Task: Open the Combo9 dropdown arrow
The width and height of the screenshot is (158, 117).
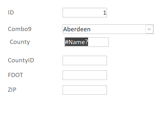Action: (149, 29)
